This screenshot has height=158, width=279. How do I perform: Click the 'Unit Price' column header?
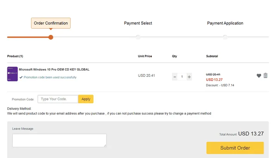pyautogui.click(x=145, y=56)
